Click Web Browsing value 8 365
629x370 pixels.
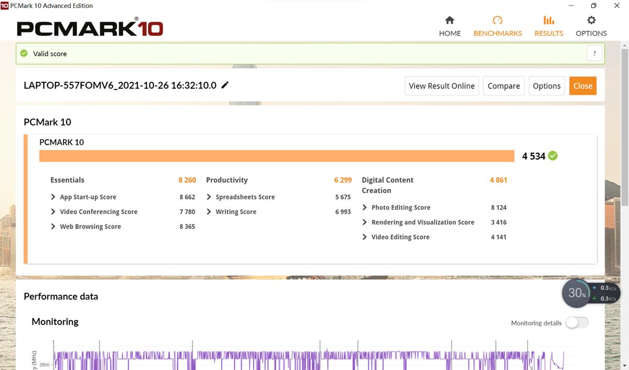pos(187,226)
